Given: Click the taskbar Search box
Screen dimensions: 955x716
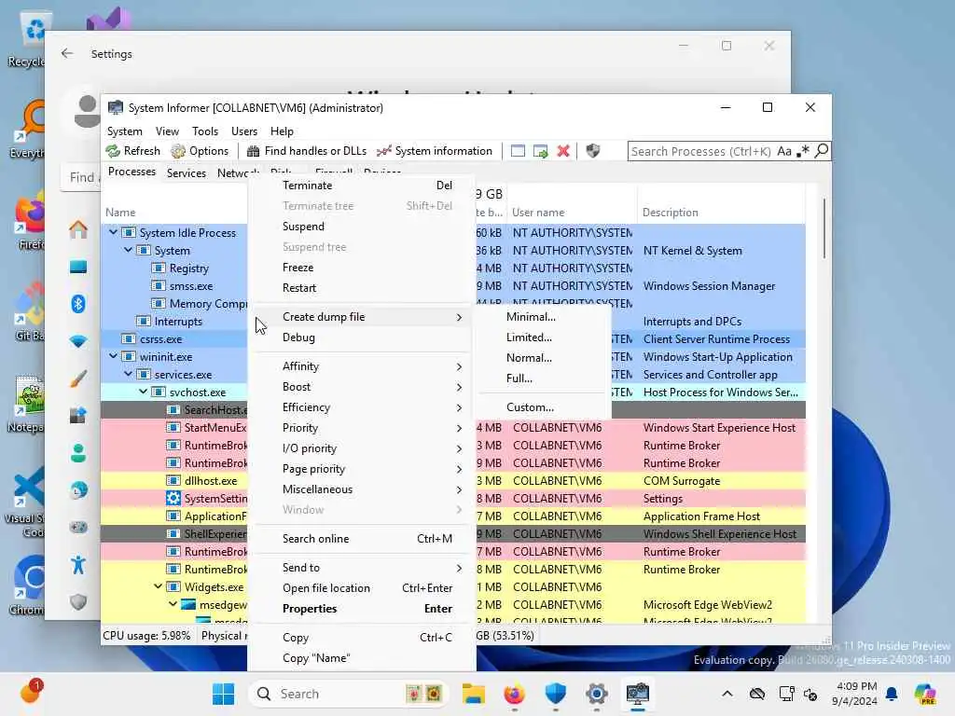Looking at the screenshot, I should pyautogui.click(x=349, y=694).
